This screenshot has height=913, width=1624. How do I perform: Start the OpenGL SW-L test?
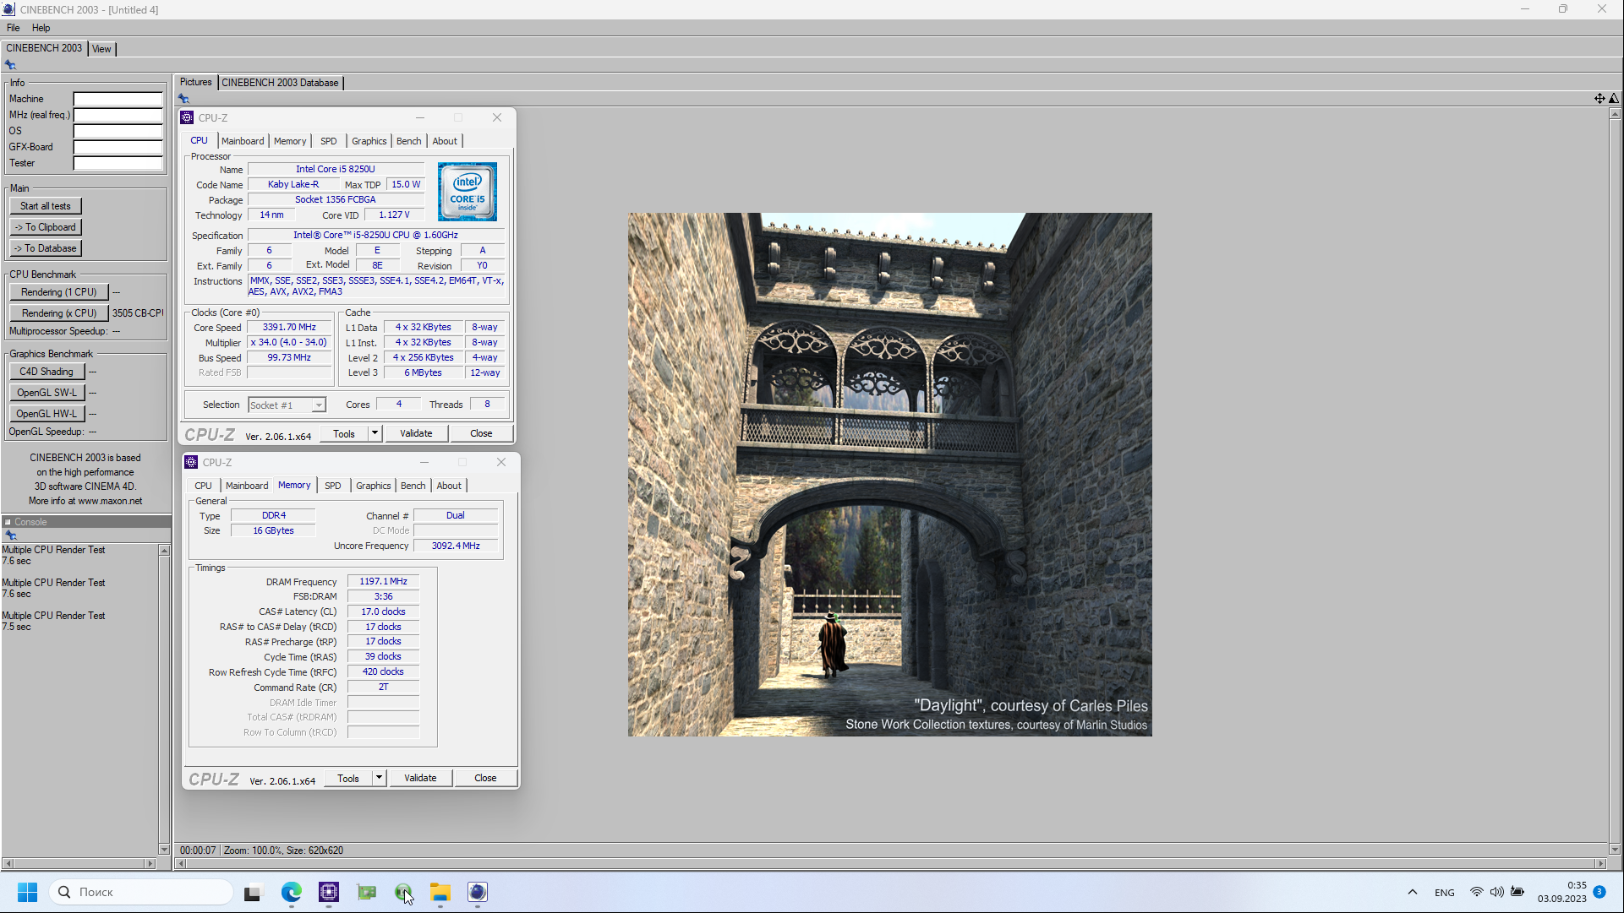(x=46, y=393)
